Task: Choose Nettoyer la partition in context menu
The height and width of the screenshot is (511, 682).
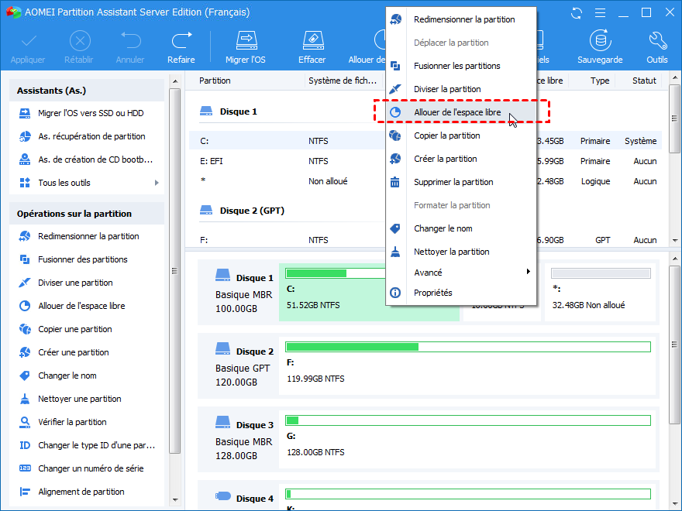Action: (x=461, y=252)
